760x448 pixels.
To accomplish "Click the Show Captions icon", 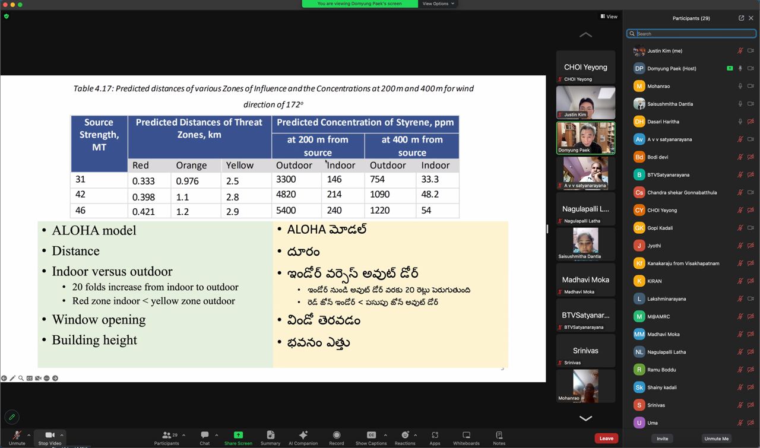I will pos(371,435).
